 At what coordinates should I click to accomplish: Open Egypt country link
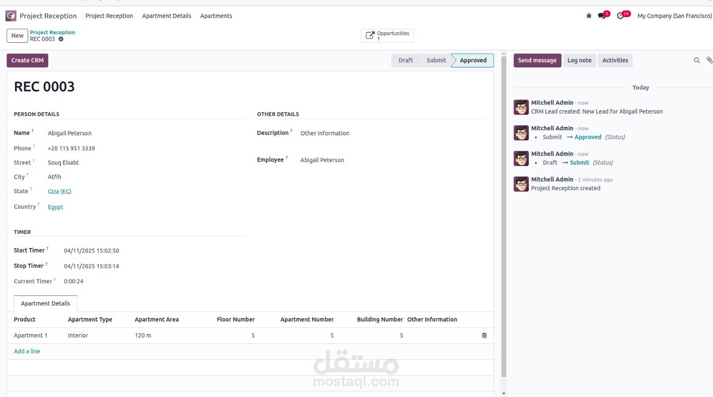click(x=55, y=207)
